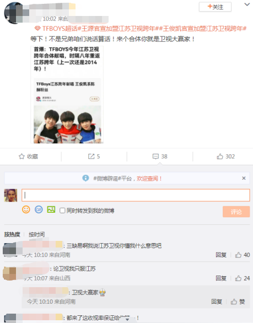Reply to the 论卫视我只服江苏 comment
Image resolution: width=253 pixels, height=323 pixels.
pyautogui.click(x=221, y=278)
